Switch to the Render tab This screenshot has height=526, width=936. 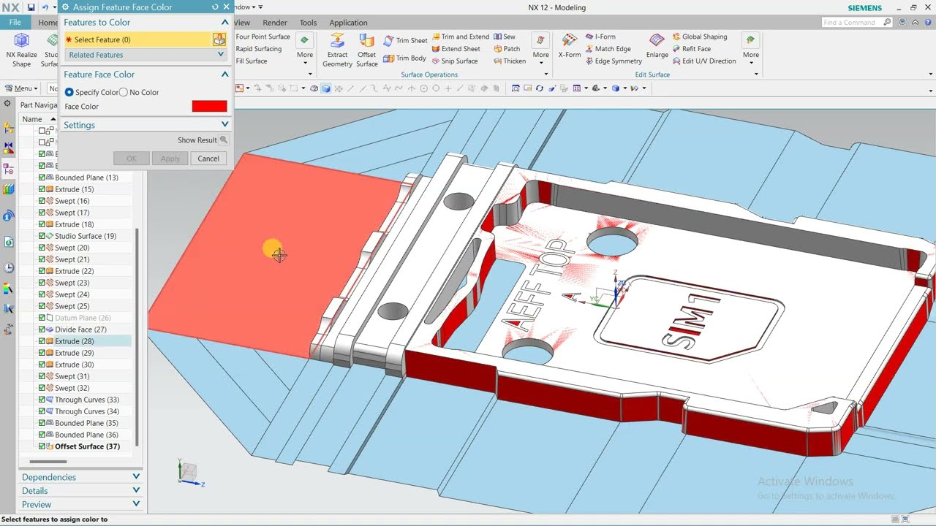(x=275, y=23)
